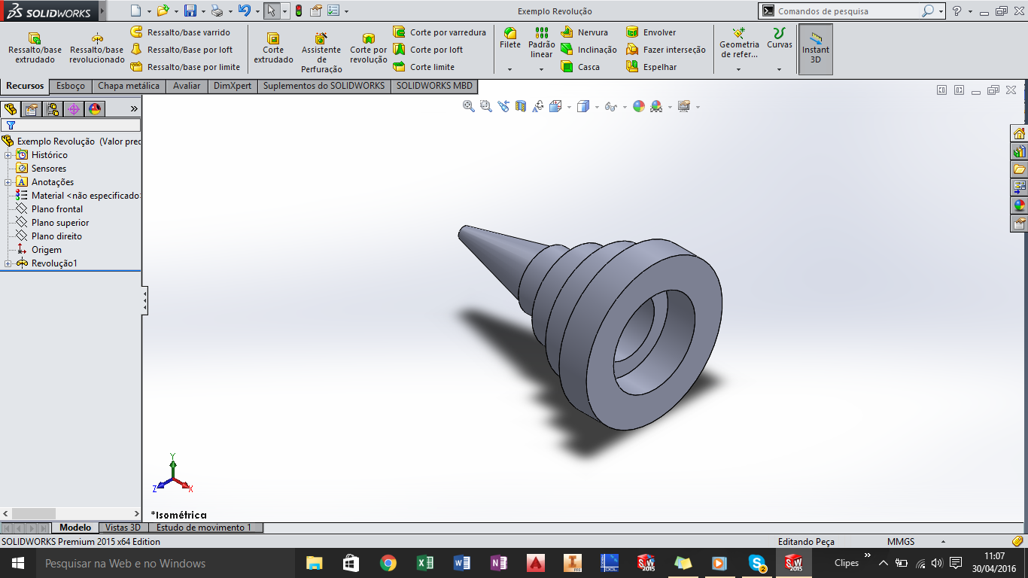Screen dimensions: 1028x578
Task: Click the Corte limite feature
Action: point(424,67)
